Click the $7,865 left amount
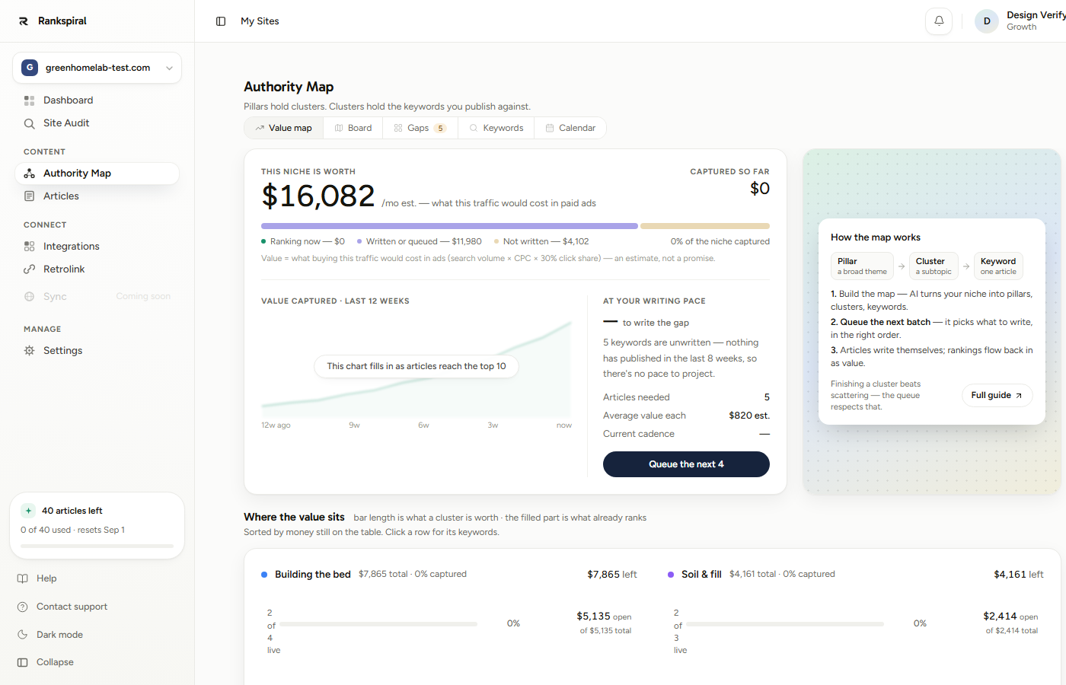Viewport: 1066px width, 685px height. point(611,575)
